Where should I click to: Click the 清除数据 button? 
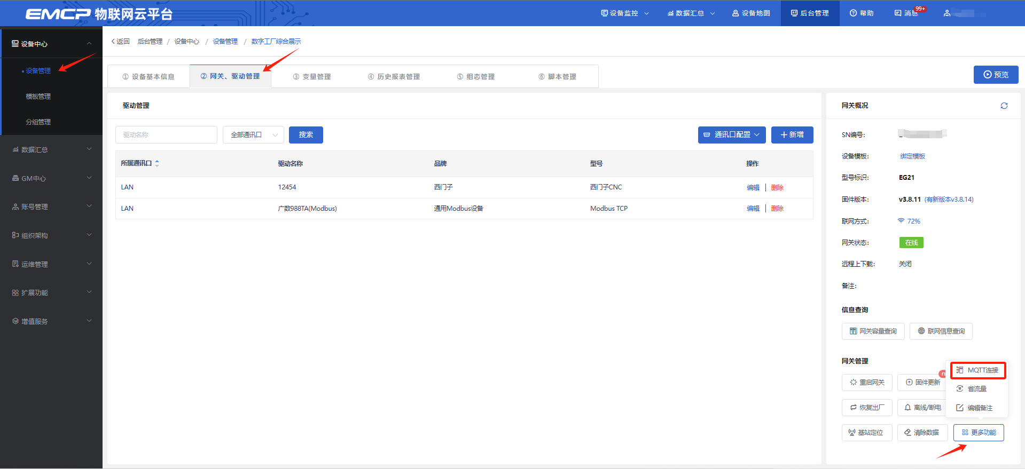pos(922,433)
